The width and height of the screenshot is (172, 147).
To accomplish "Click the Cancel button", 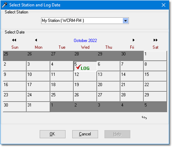I will pos(85,134).
